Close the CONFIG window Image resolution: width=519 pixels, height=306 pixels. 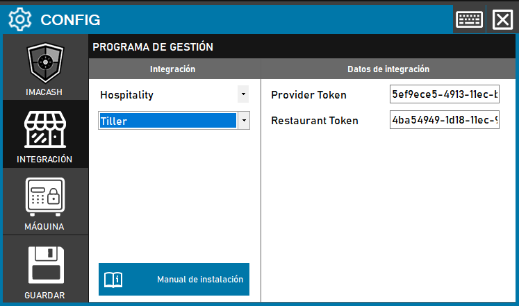pyautogui.click(x=502, y=19)
